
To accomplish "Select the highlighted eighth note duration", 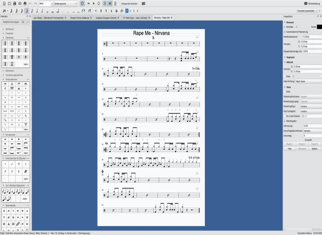I will coord(27,11).
